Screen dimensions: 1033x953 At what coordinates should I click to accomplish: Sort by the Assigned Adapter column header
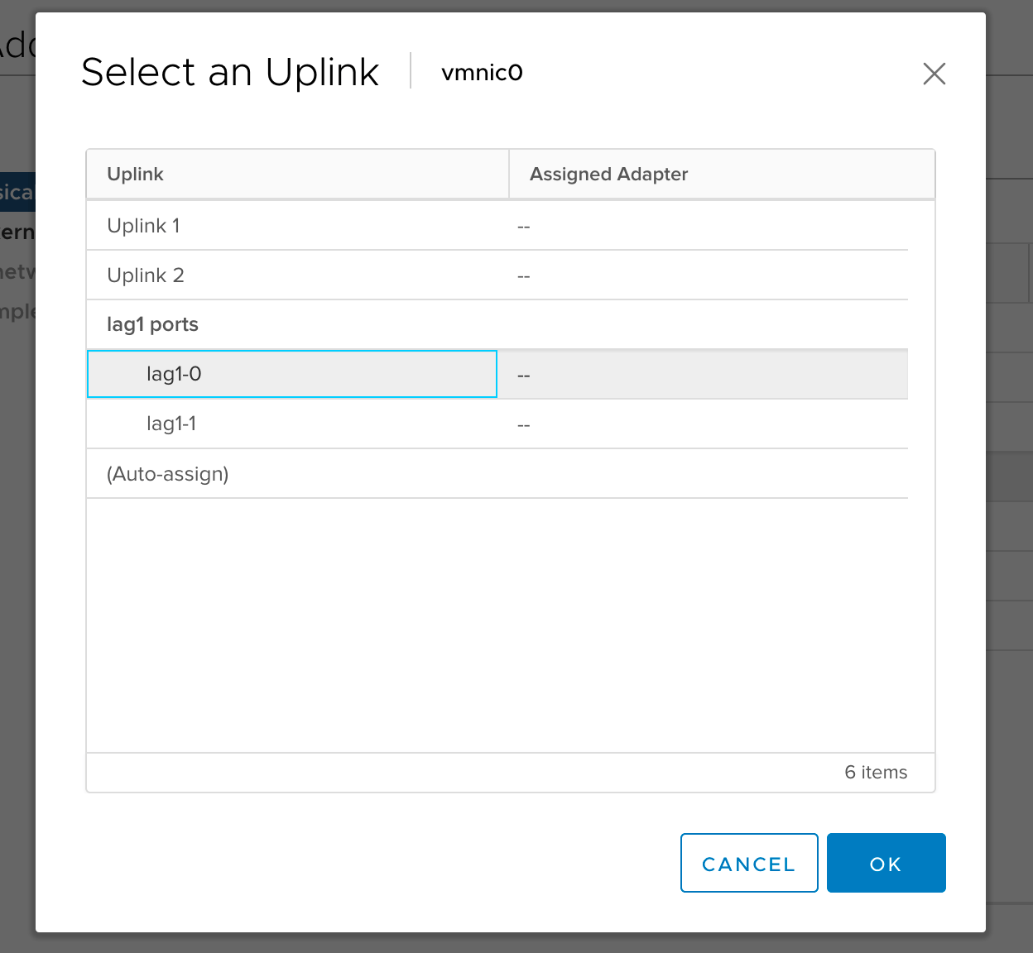608,175
